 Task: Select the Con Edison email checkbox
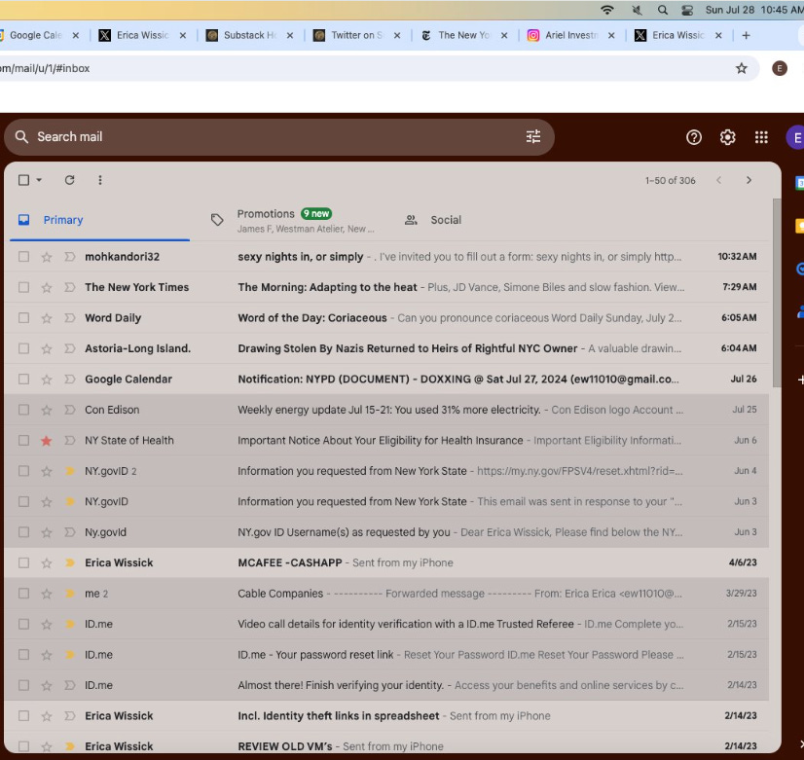click(23, 410)
